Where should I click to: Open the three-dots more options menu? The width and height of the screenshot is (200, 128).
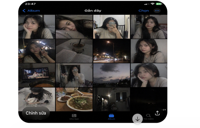[x=157, y=11]
